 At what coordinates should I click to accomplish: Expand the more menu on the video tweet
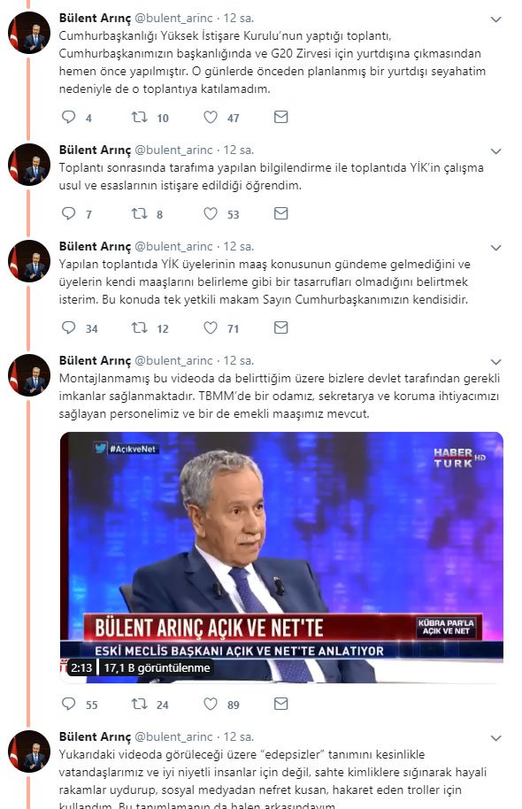point(495,362)
